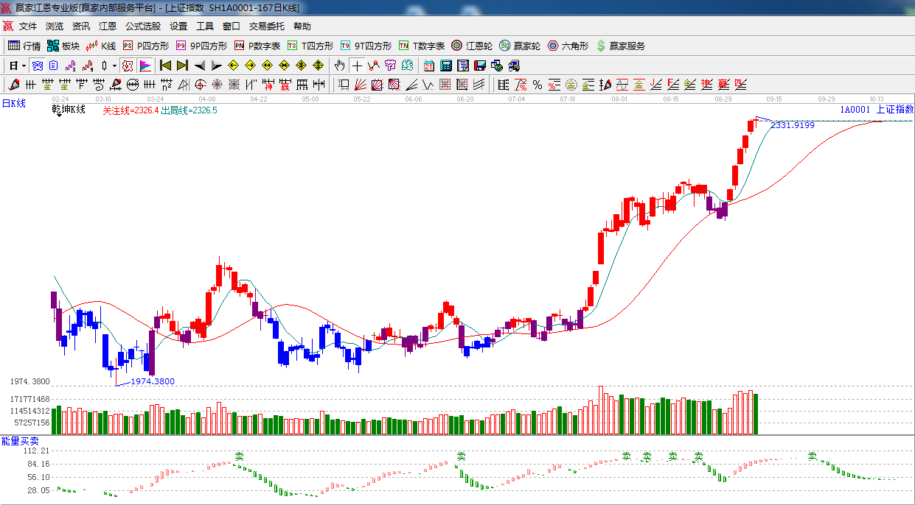915x505 pixels.
Task: Click the calculator icon in toolbar
Action: point(446,66)
